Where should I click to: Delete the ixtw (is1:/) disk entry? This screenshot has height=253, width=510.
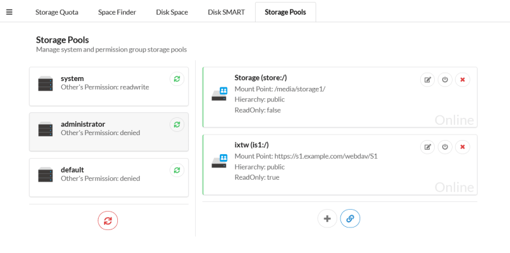click(x=463, y=147)
